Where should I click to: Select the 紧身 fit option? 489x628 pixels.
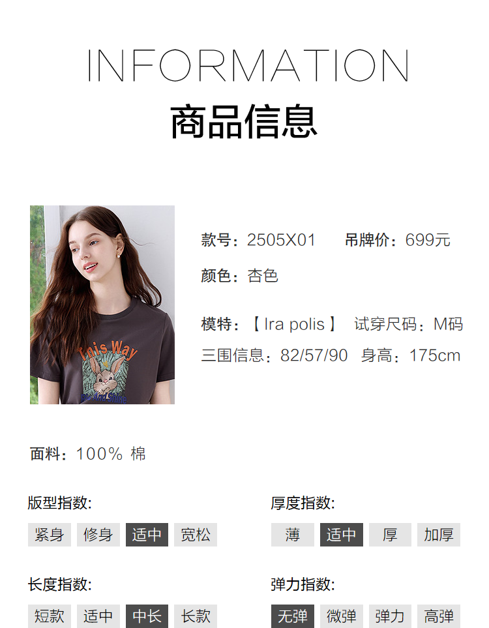click(x=50, y=535)
